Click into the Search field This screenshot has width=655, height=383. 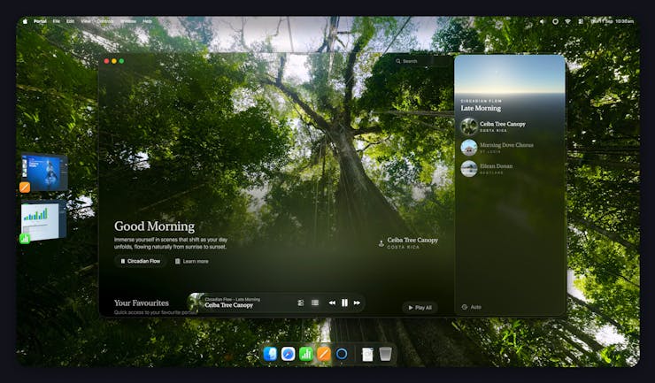[x=420, y=61]
